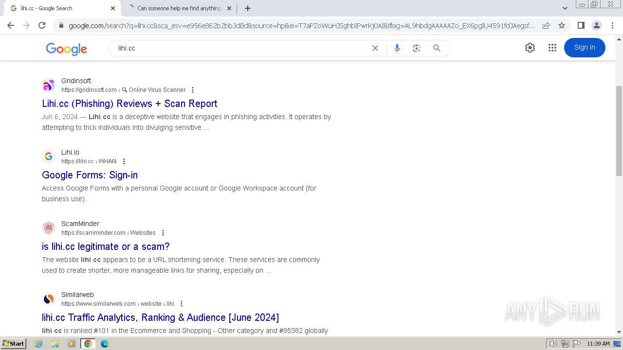Launch Internet Explorer from taskbar
This screenshot has height=350, width=623.
pos(39,344)
